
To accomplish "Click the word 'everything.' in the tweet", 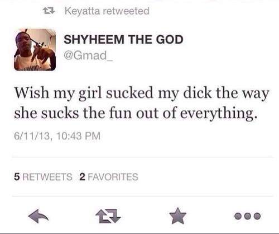I will coord(219,114).
